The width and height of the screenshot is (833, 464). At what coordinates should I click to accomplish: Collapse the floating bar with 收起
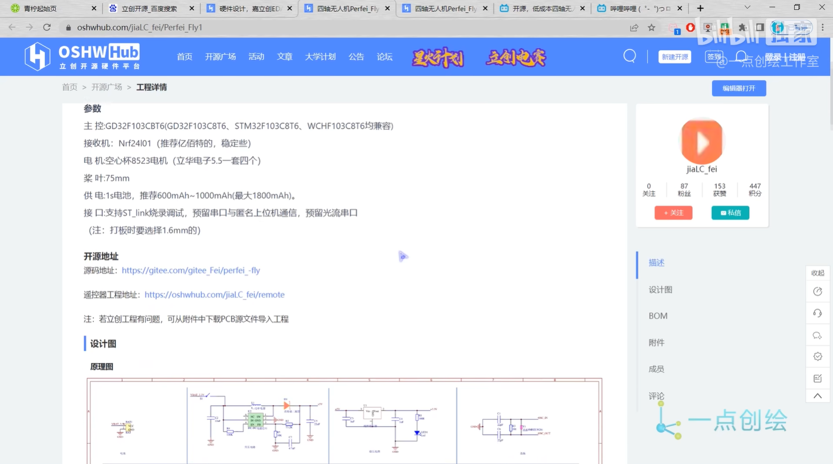[x=818, y=273]
